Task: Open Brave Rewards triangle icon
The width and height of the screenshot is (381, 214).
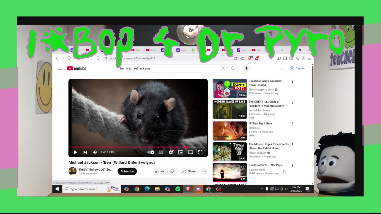Action: 257,58
